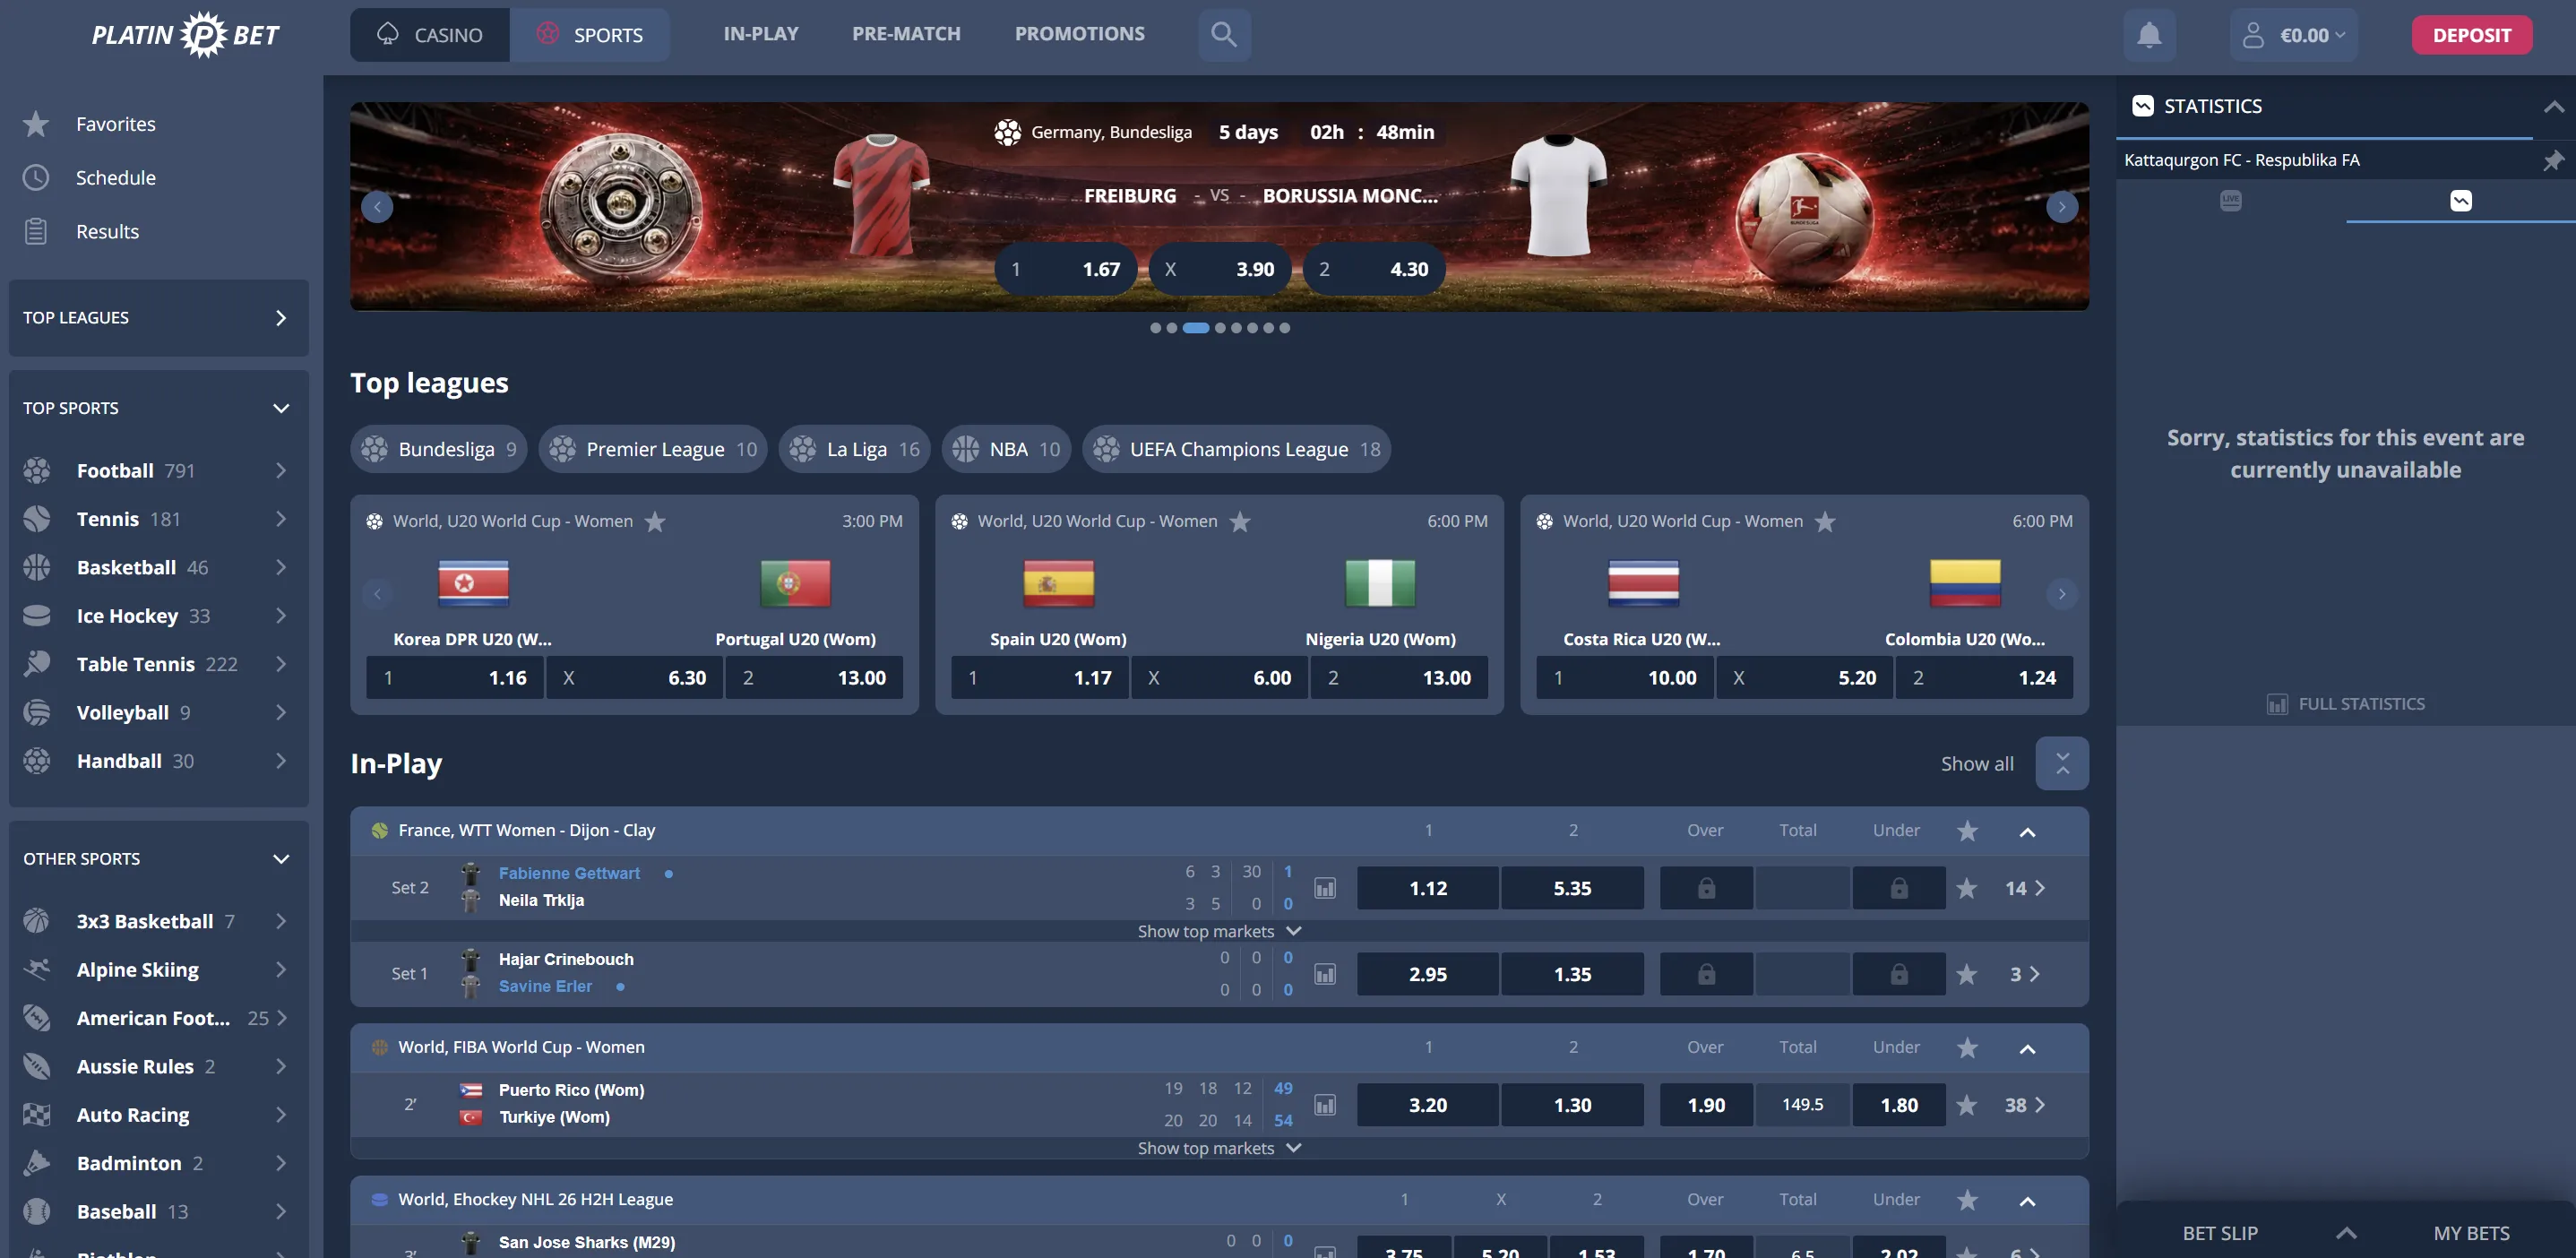
Task: Favorite FIBA World Cup Women league
Action: click(1967, 1048)
